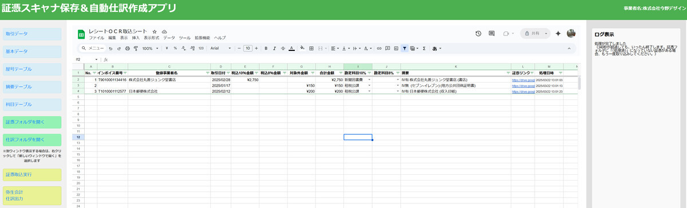The width and height of the screenshot is (687, 208).
Task: Open the 拡張機能 menu
Action: (202, 37)
